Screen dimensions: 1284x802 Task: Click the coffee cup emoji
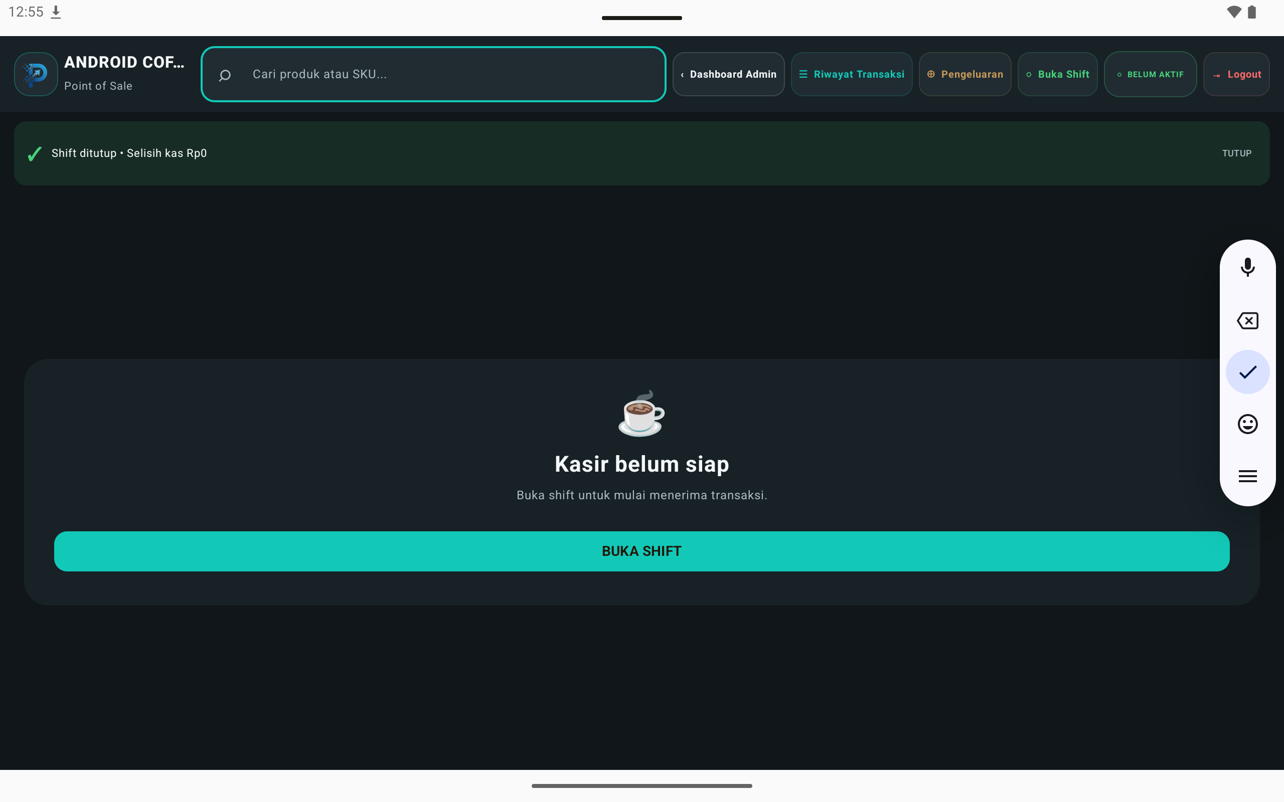pos(641,414)
